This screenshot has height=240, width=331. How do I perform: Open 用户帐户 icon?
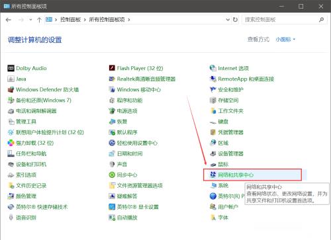(x=213, y=207)
